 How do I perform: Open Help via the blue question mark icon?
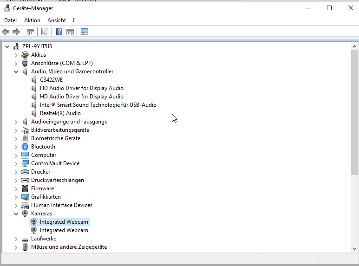tap(59, 32)
